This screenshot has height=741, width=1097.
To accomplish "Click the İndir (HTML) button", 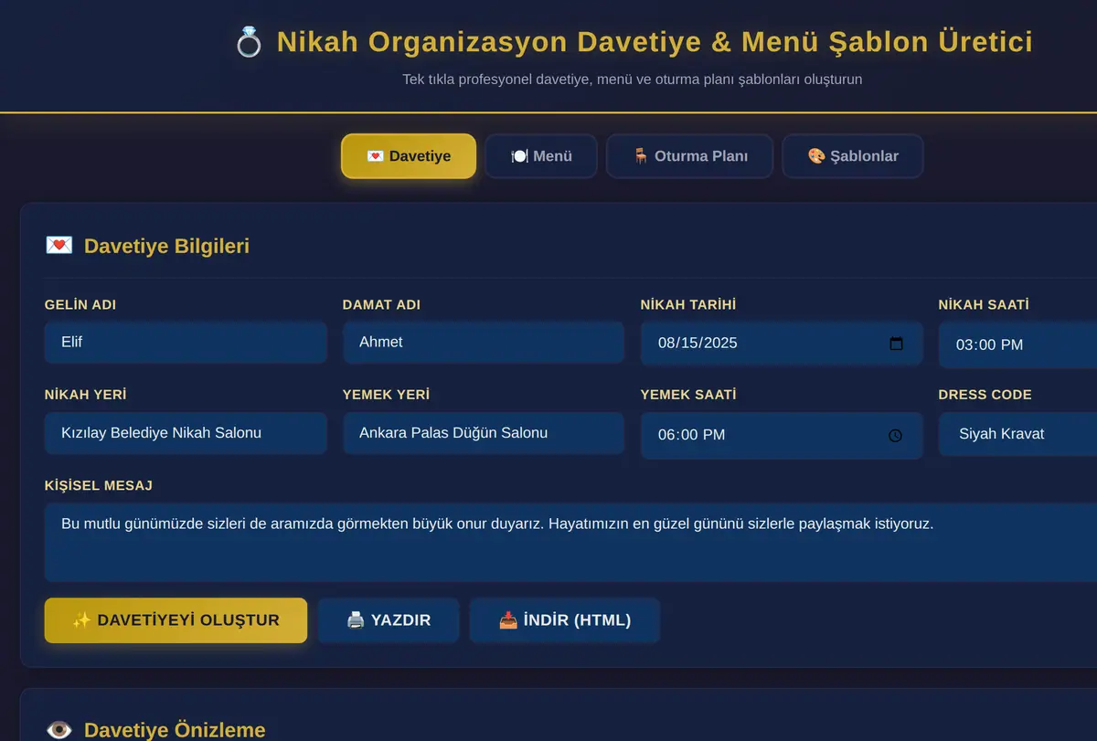I will [565, 620].
